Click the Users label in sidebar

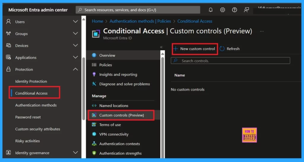[20, 22]
